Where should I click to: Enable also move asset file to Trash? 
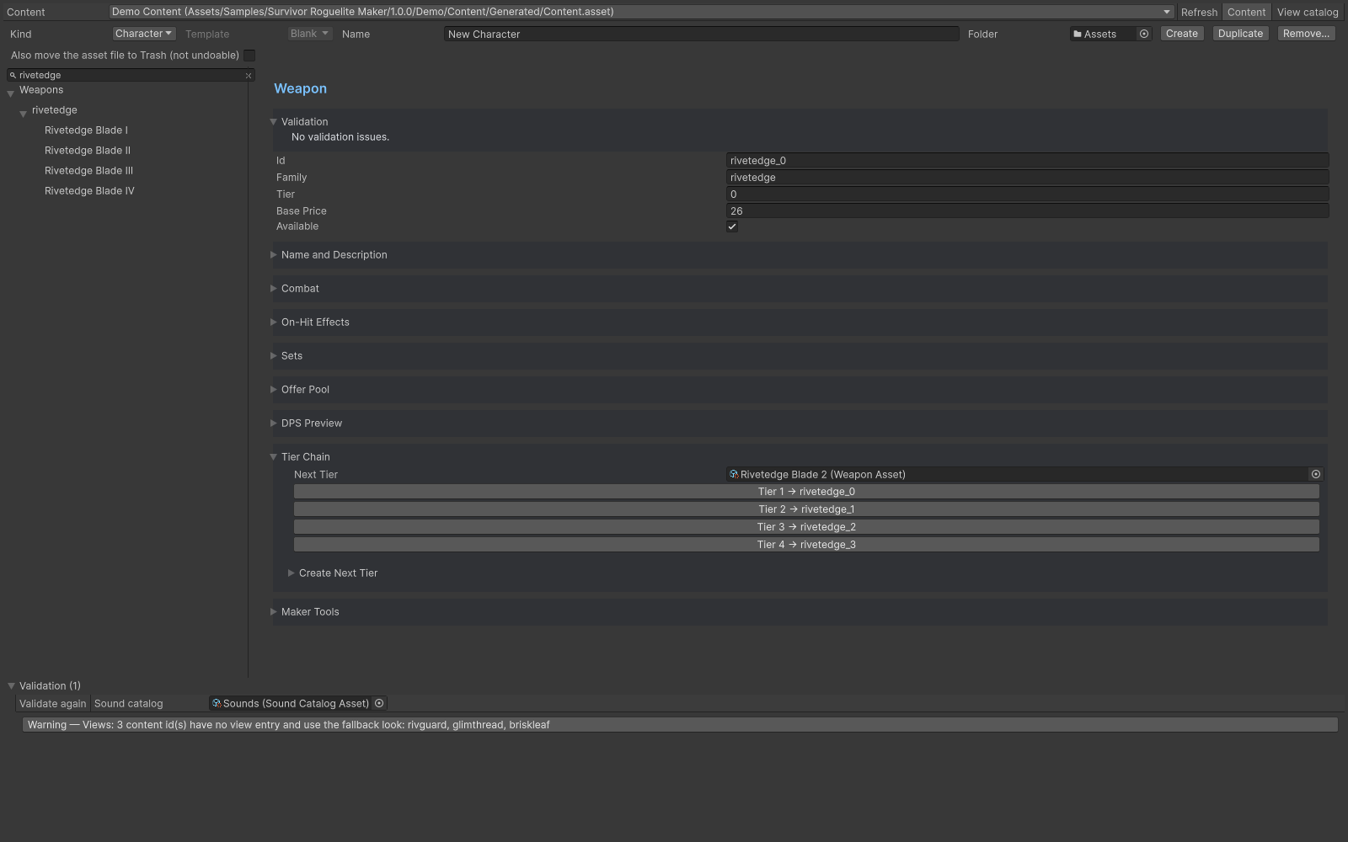pyautogui.click(x=249, y=56)
